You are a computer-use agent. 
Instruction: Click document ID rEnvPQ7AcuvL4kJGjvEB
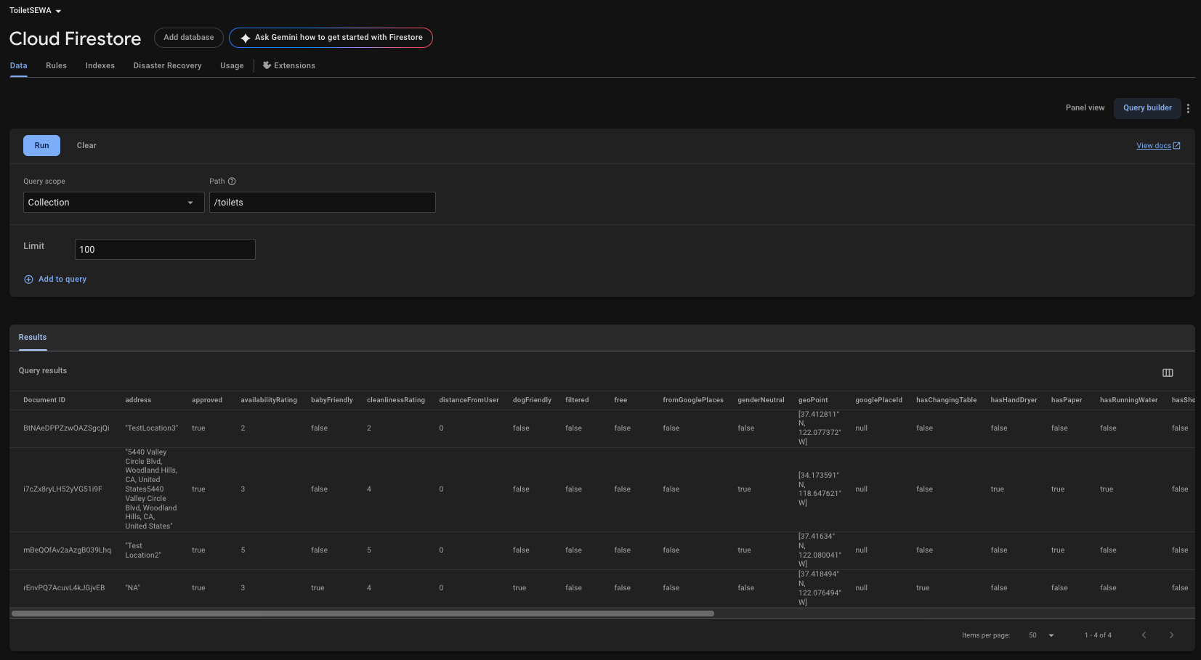pyautogui.click(x=64, y=588)
